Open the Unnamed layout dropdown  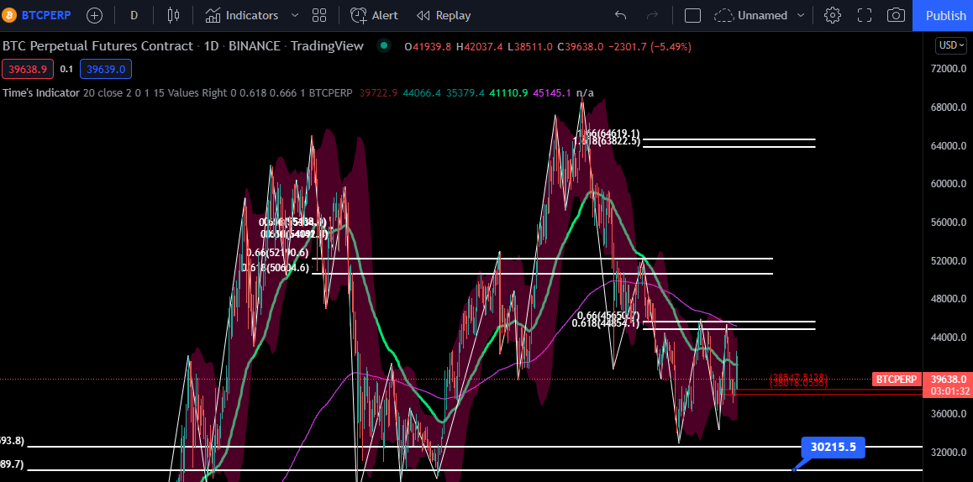tap(760, 15)
